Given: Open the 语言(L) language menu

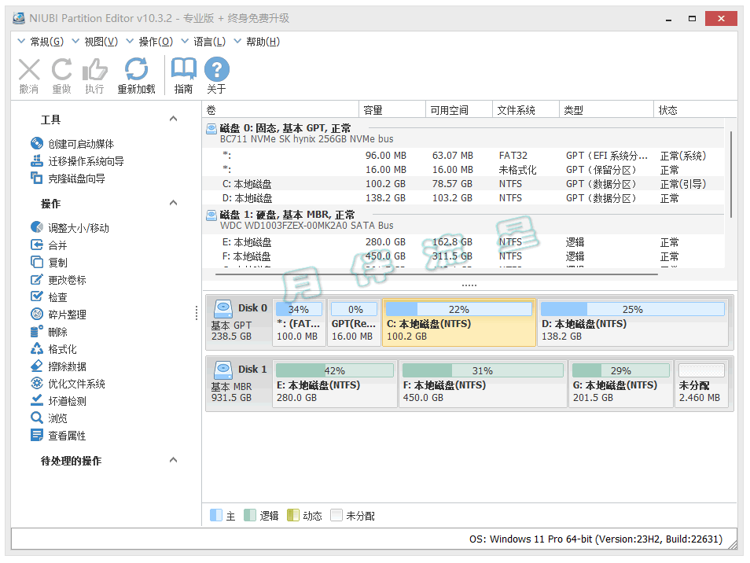Looking at the screenshot, I should 204,42.
